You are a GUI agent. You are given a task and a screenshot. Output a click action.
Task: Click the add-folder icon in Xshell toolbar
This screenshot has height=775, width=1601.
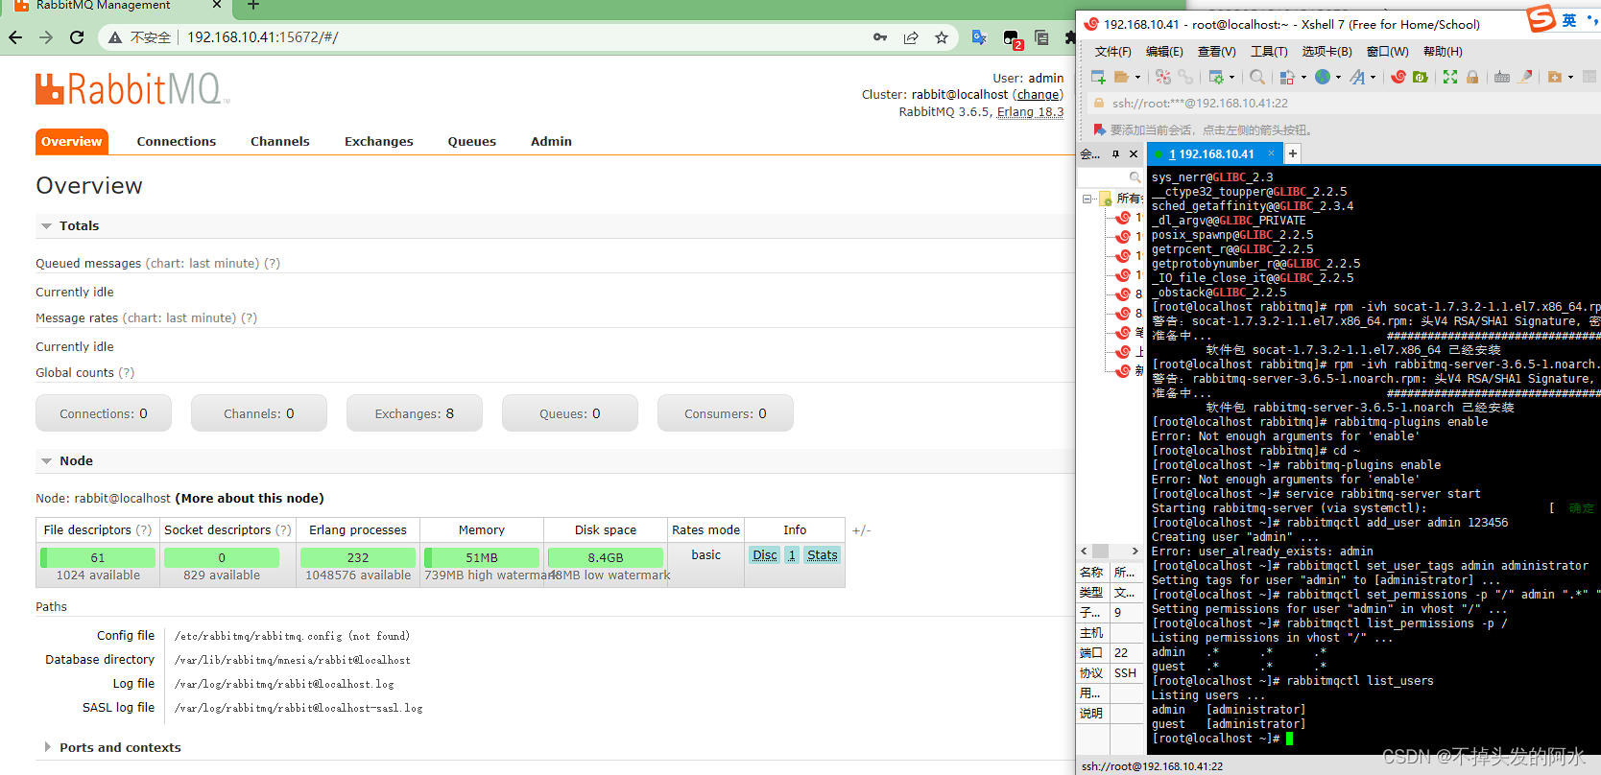pos(1555,77)
